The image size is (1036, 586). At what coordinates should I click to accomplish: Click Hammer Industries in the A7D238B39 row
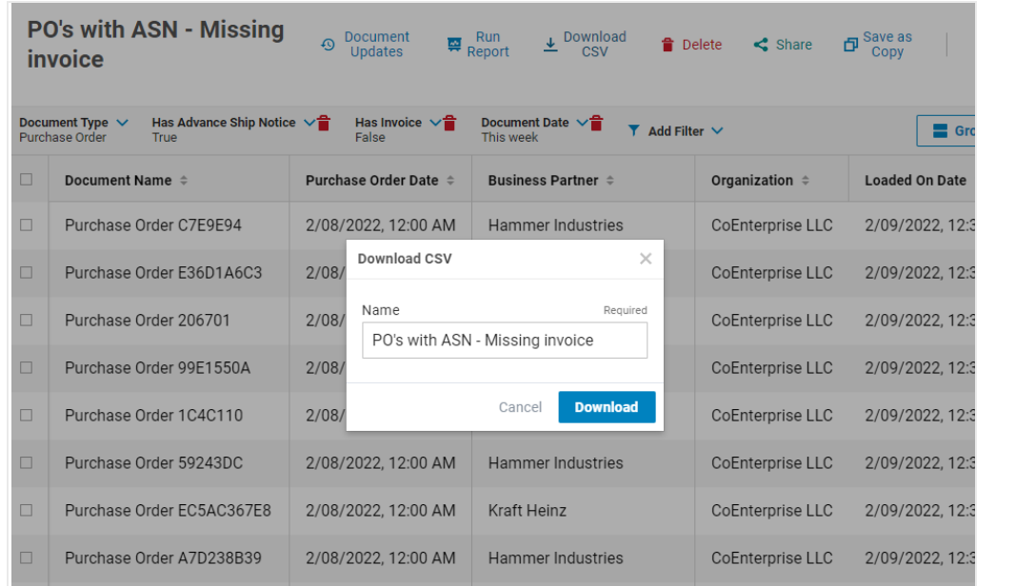click(556, 557)
